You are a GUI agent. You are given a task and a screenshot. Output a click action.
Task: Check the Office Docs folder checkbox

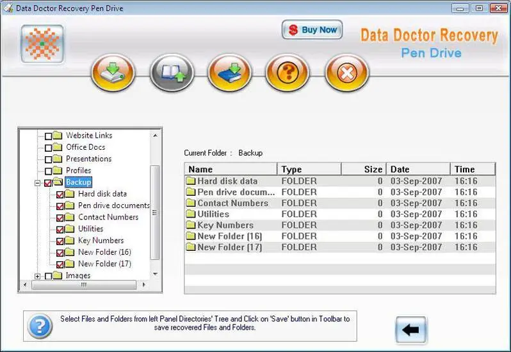click(x=48, y=148)
